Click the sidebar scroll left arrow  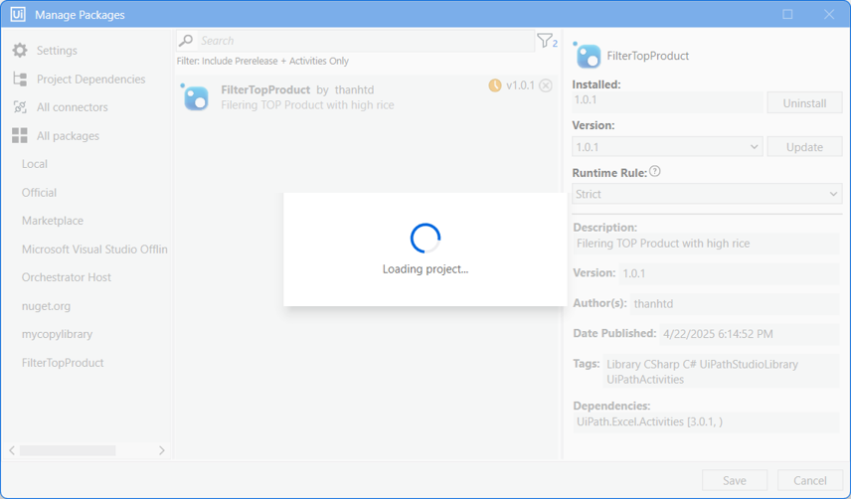(12, 450)
